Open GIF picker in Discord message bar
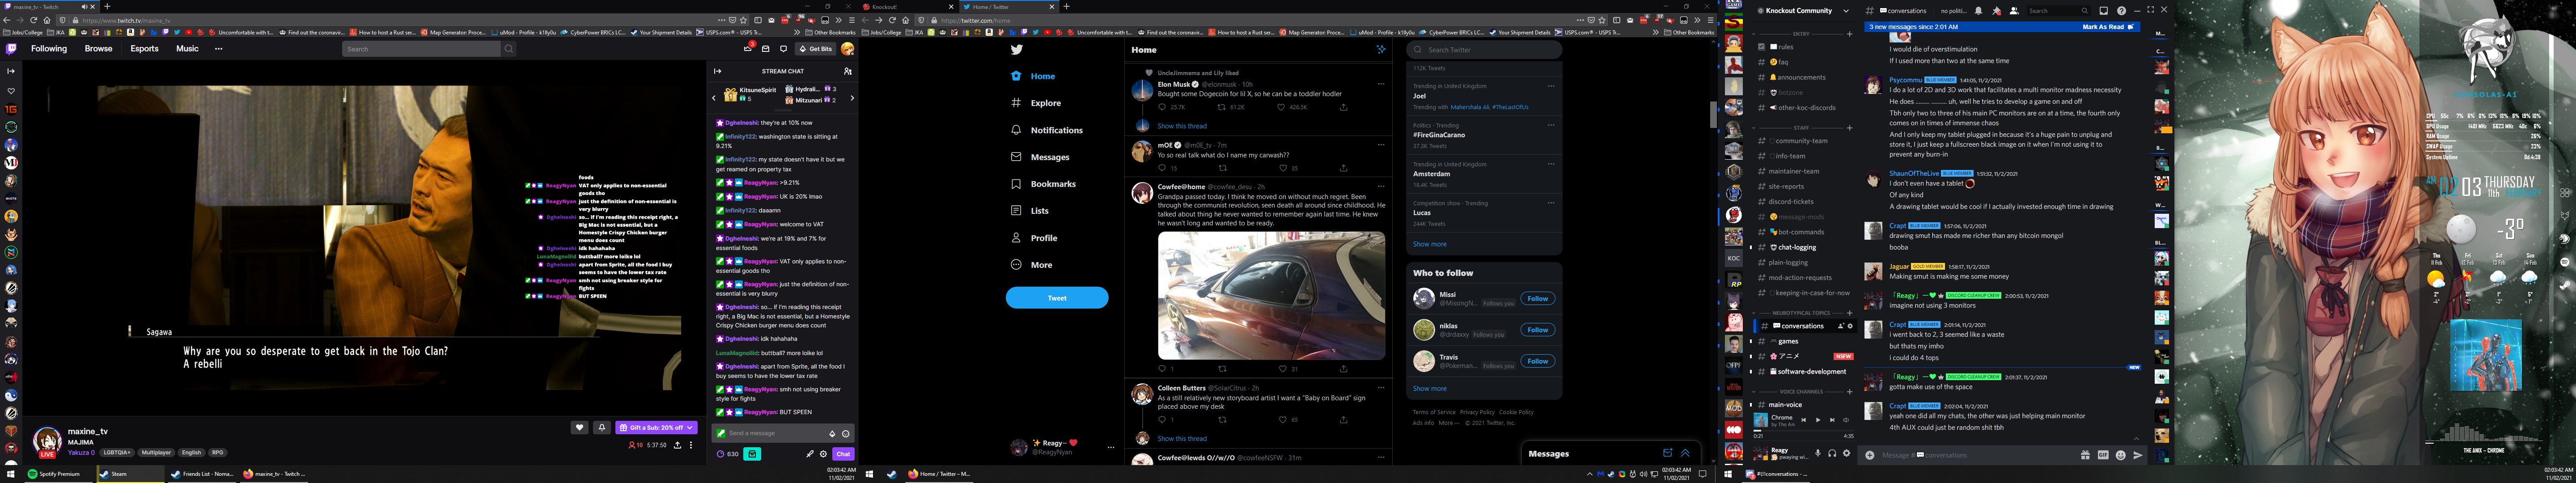The width and height of the screenshot is (2576, 483). [2103, 455]
